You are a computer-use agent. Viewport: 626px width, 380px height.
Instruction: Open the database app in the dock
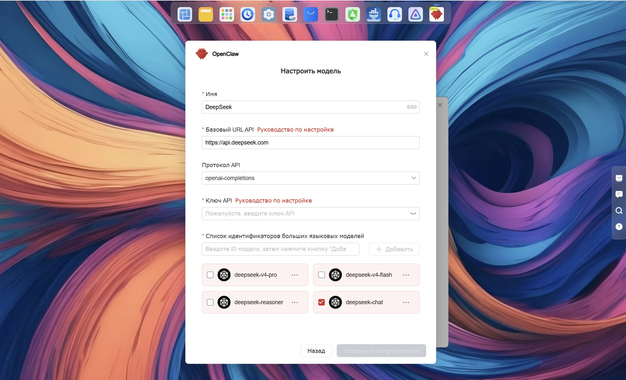(290, 14)
